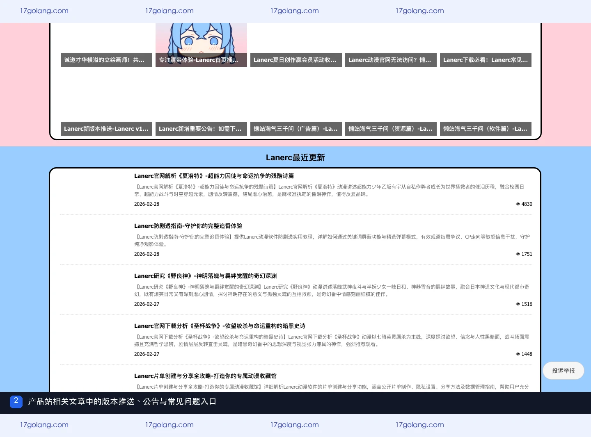591x437 pixels.
Task: Click the 1751 view count number
Action: 527,254
